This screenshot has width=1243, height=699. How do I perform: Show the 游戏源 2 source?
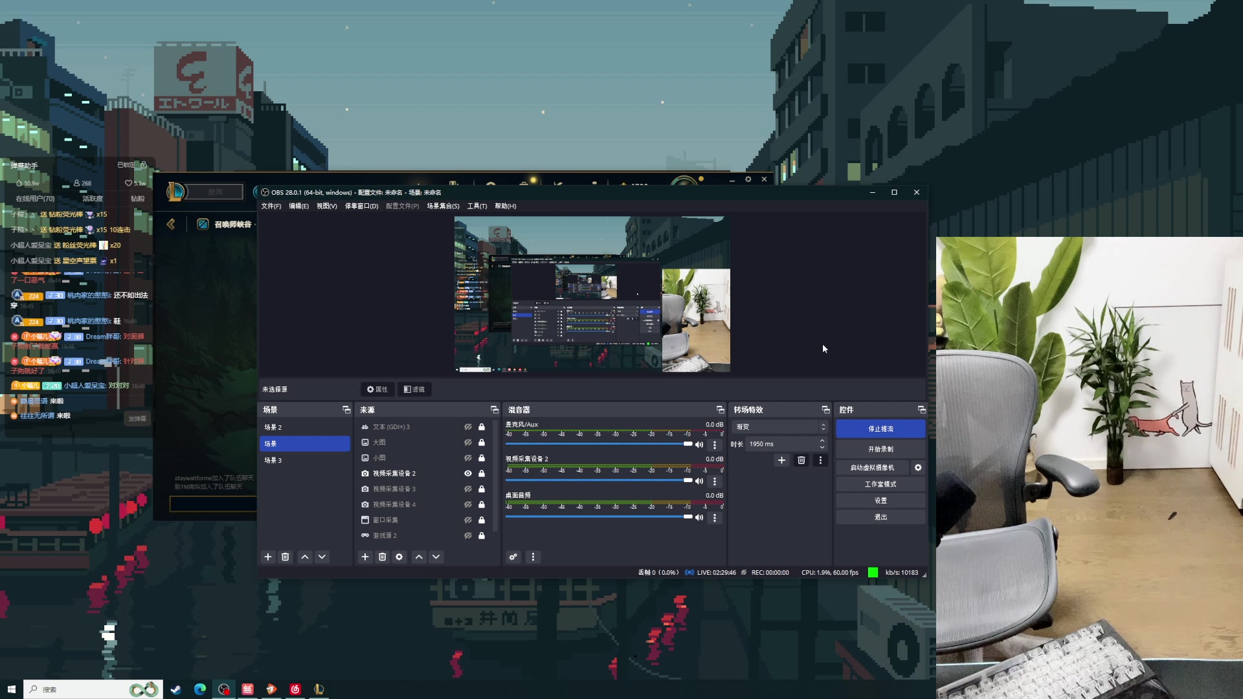pyautogui.click(x=468, y=535)
